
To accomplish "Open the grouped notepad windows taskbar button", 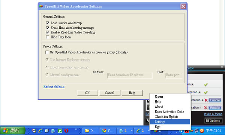I will click(125, 131).
